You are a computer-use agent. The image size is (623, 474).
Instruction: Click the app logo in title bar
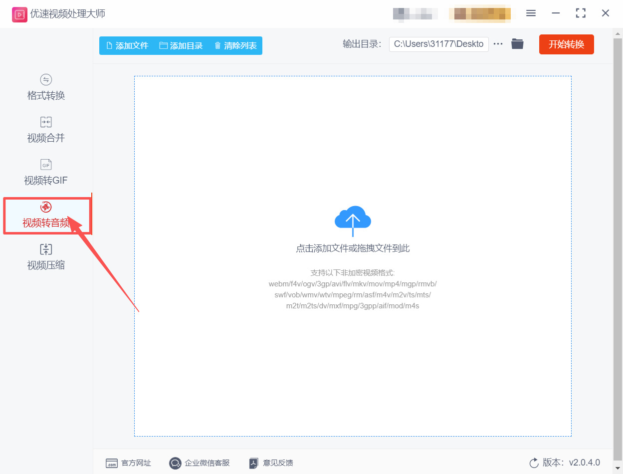pos(19,14)
